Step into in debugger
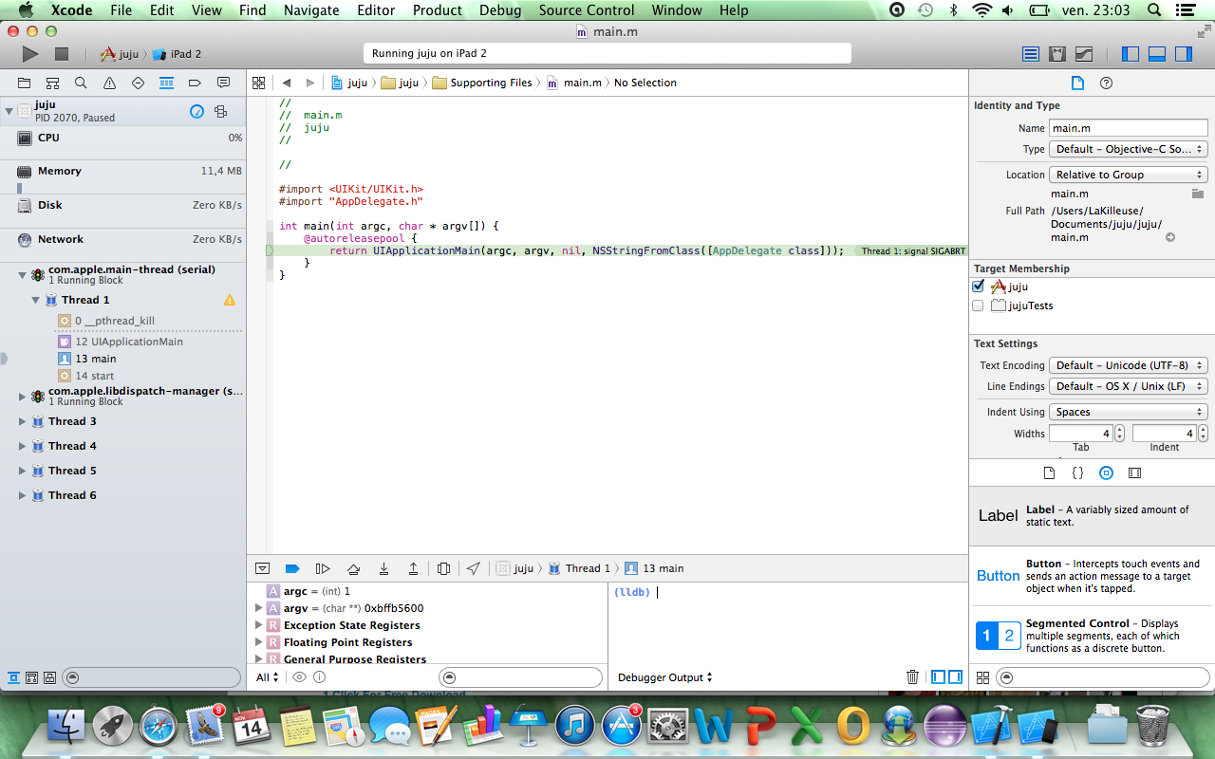Screen dimensions: 1215x759 click(383, 568)
